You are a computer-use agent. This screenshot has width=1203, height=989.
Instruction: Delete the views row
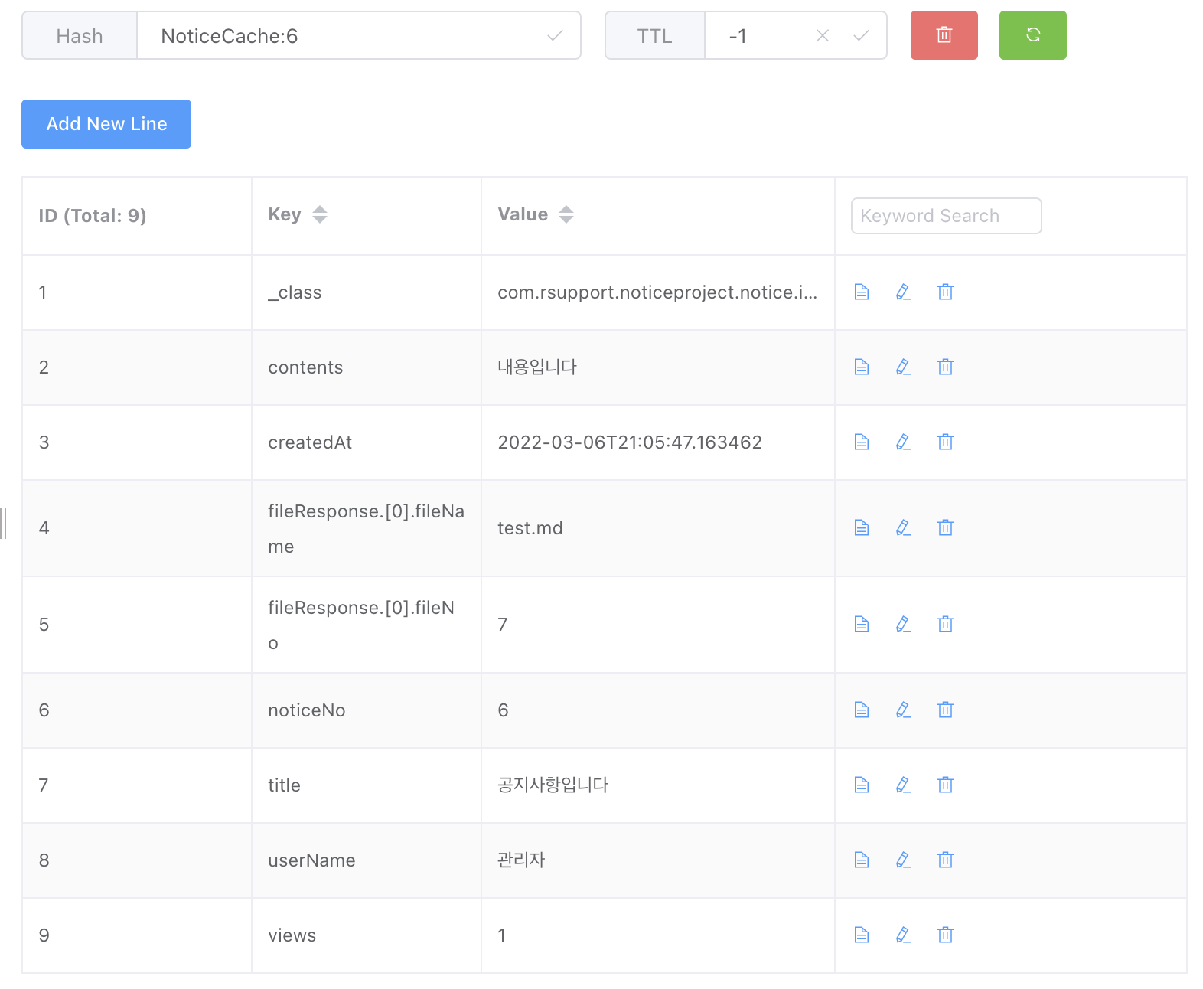946,935
